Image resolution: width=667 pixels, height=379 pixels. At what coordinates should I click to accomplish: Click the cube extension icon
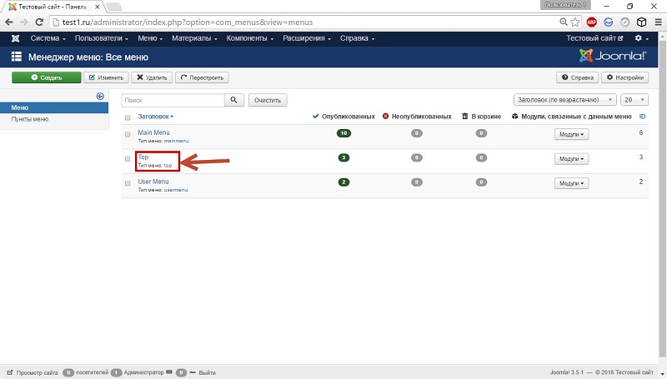[641, 22]
